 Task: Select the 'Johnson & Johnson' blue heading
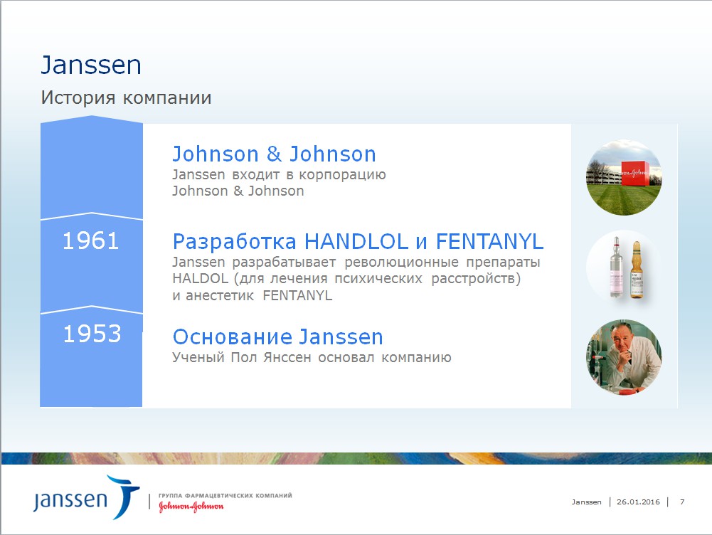pos(275,154)
